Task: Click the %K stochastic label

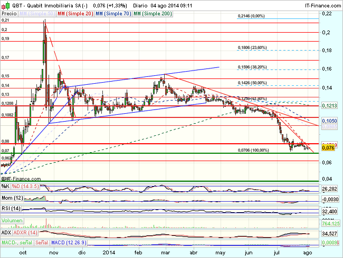Action: coord(5,186)
